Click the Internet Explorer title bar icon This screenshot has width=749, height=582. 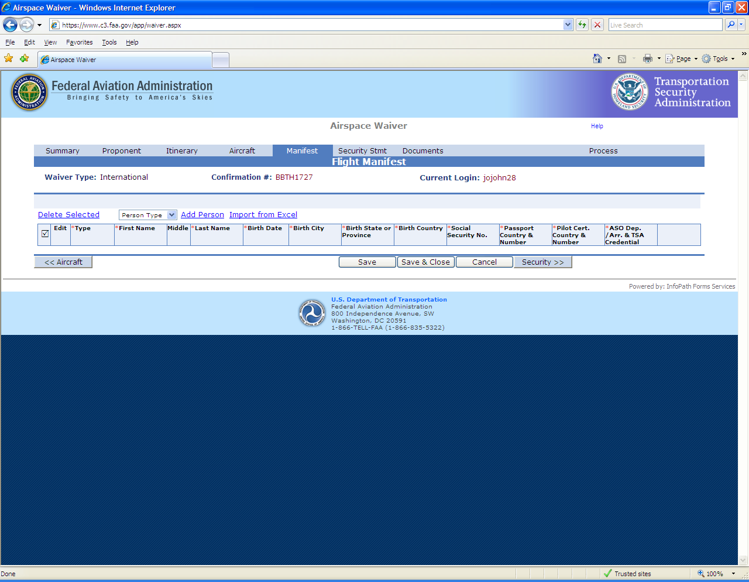6,8
